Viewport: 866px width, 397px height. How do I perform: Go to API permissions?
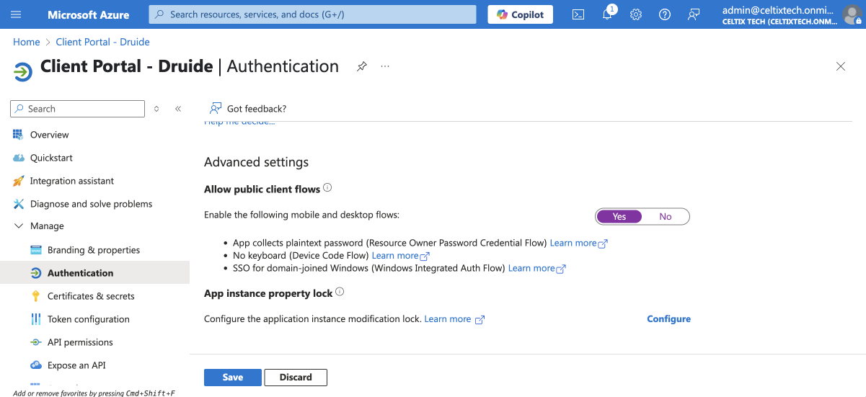tap(80, 342)
